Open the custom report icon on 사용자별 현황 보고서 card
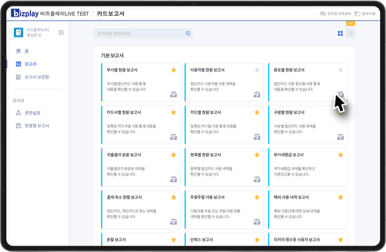Screen dimensions: 386x252 click(x=257, y=95)
